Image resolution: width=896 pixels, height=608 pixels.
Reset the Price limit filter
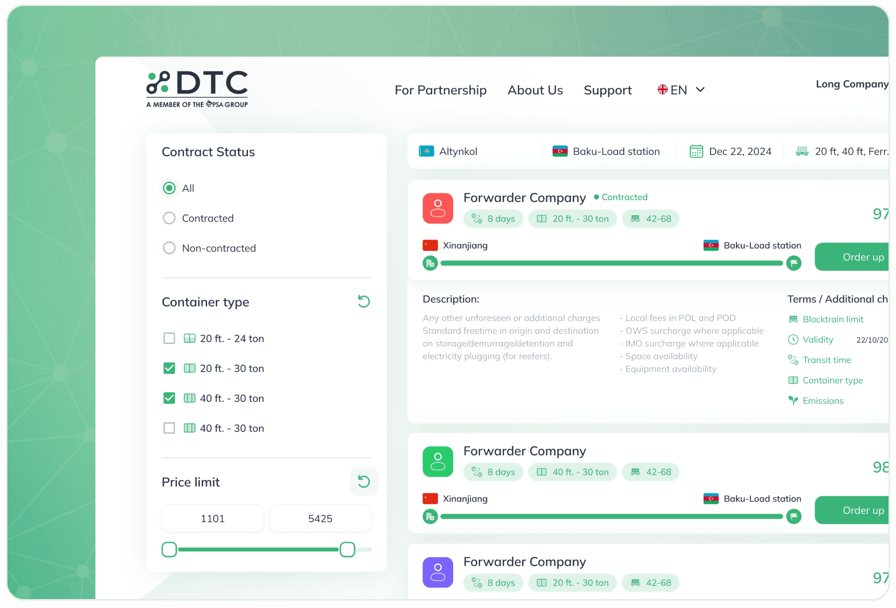364,481
